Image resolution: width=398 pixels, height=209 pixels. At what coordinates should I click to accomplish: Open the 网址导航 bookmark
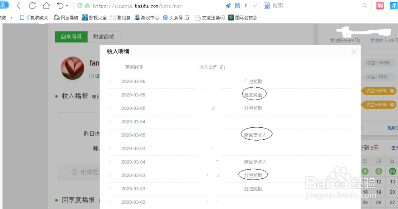pos(66,18)
